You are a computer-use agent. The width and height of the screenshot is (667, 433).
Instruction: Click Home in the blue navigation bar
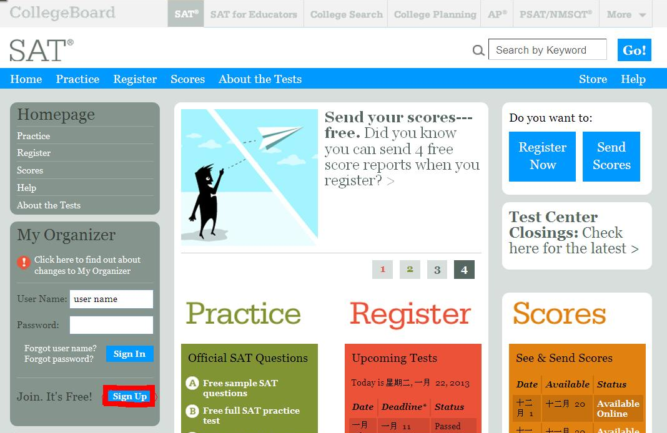[x=26, y=79]
